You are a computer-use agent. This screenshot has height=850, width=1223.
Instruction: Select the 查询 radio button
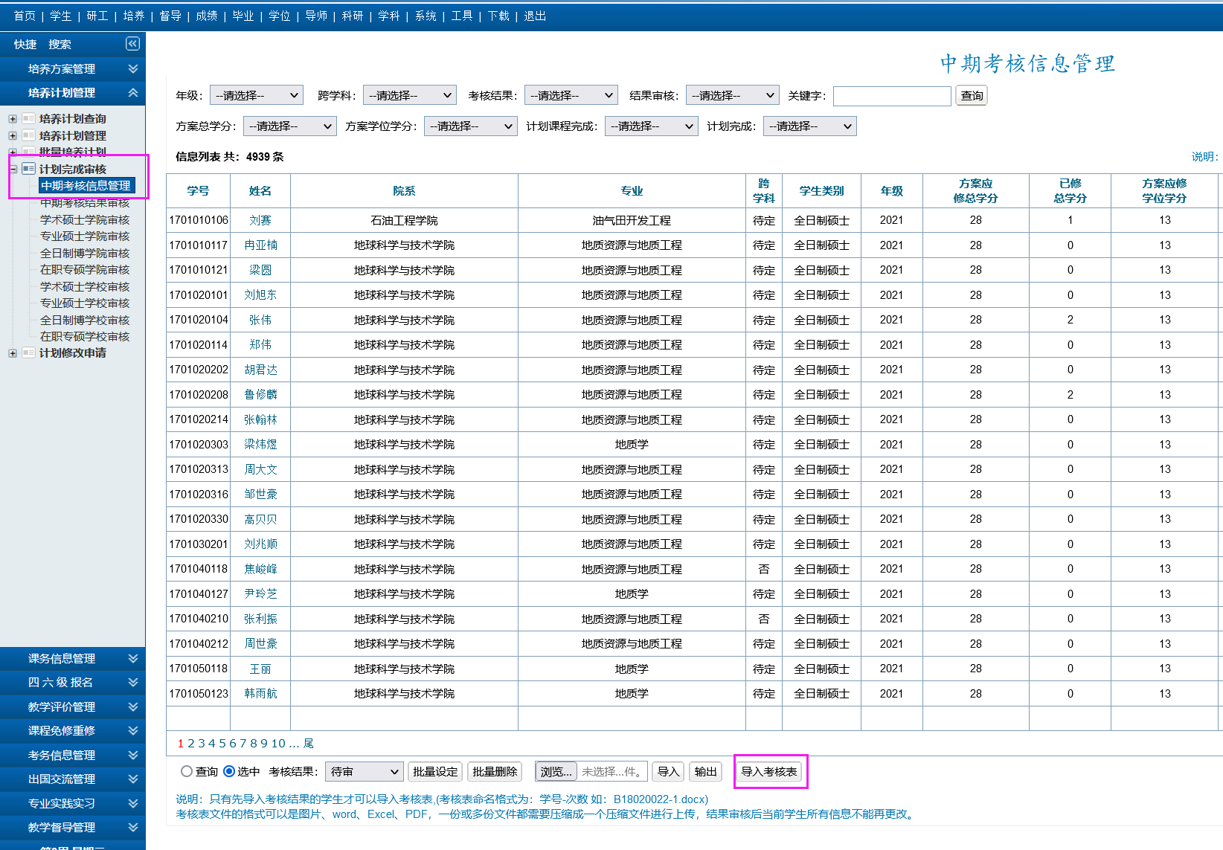pyautogui.click(x=187, y=771)
